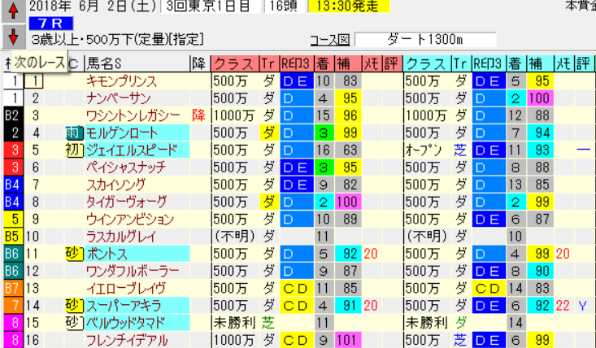Select horse ベルウッドタマド
Viewport: 596px width, 348px height.
click(126, 323)
